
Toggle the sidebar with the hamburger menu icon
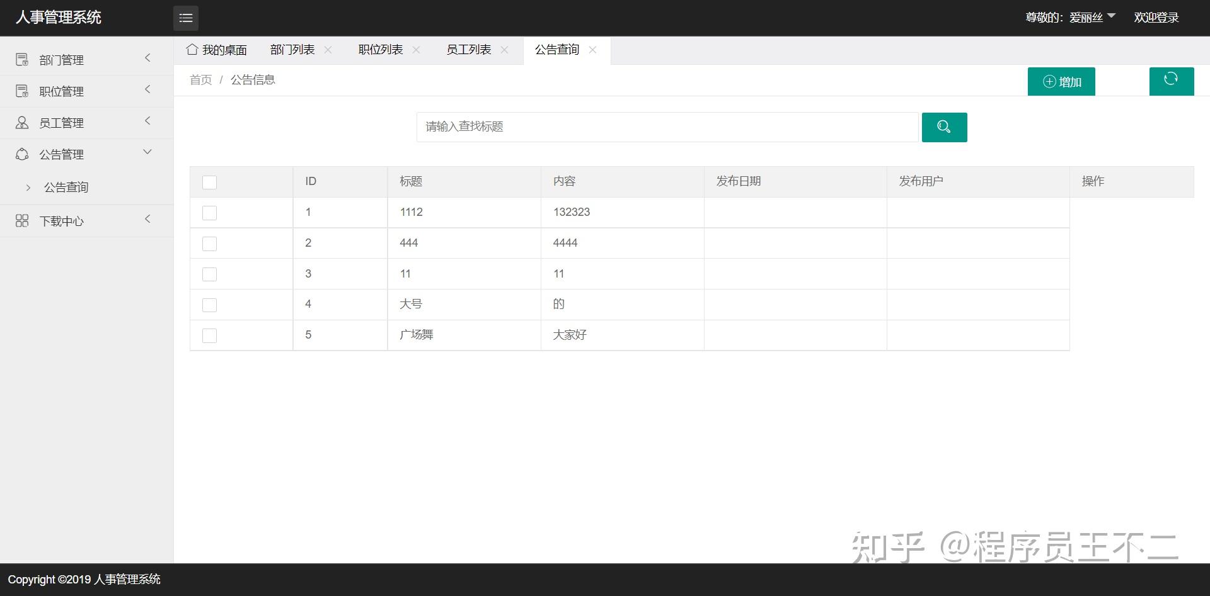[186, 18]
